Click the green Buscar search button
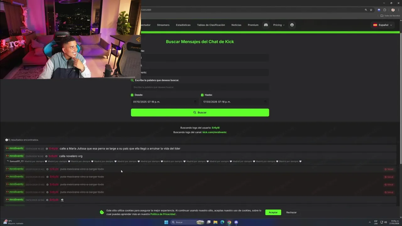 (200, 112)
